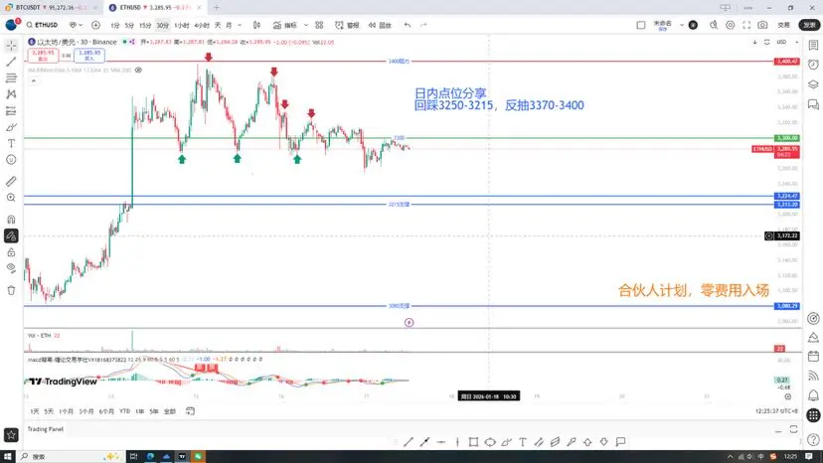Click the ETHUSD symbol search box
Image resolution: width=823 pixels, height=463 pixels.
(43, 25)
